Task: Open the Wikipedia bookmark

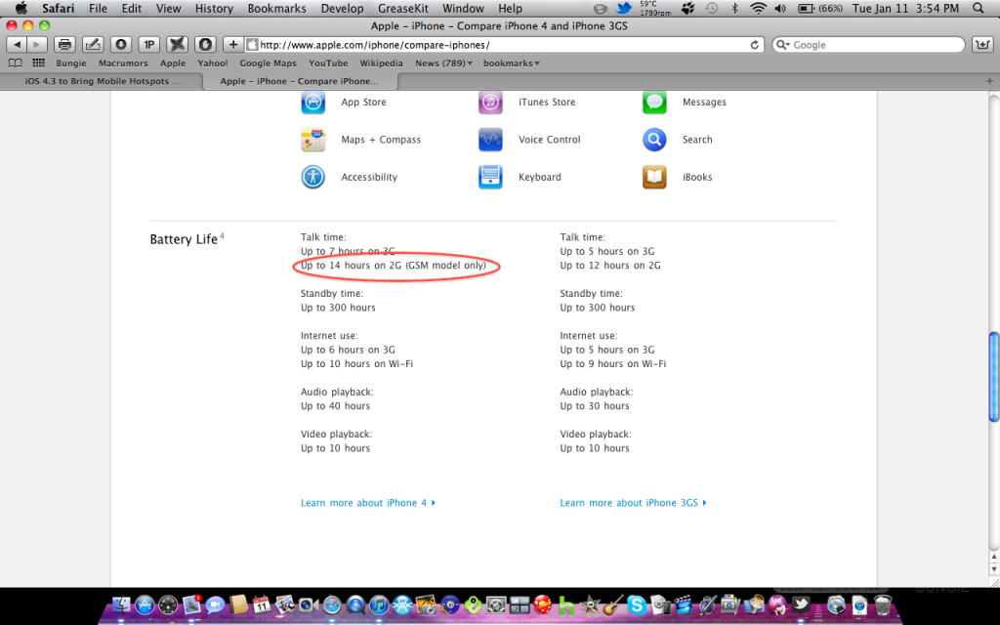Action: point(382,63)
